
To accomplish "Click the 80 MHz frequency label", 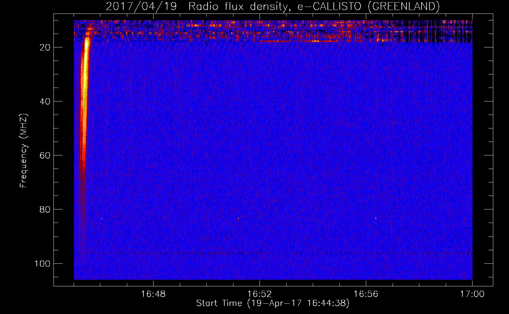I will pos(45,209).
